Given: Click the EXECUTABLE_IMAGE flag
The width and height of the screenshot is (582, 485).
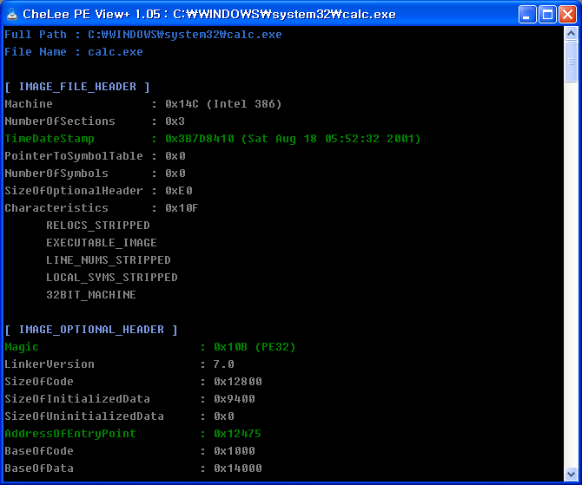Looking at the screenshot, I should pos(102,243).
